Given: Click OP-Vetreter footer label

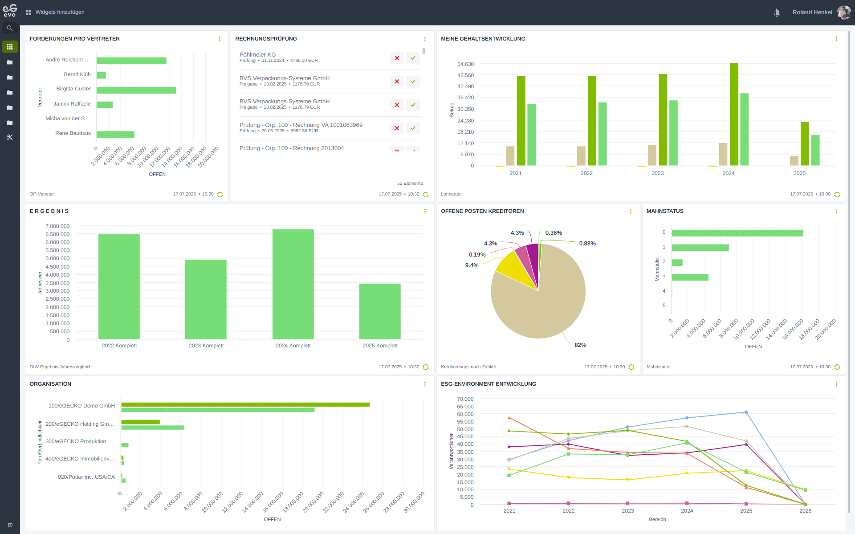Looking at the screenshot, I should 42,194.
